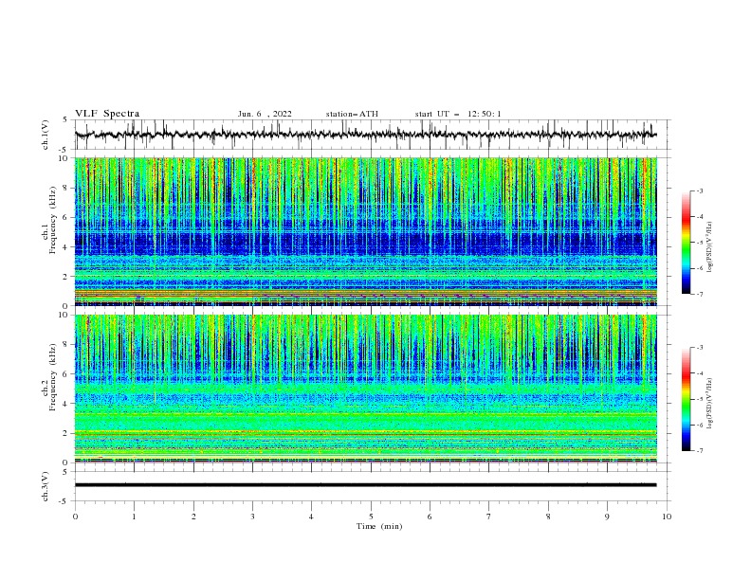Image resolution: width=751 pixels, height=580 pixels.
Task: Select the date text 'Jun. 6 , 2022'
Action: pyautogui.click(x=265, y=114)
